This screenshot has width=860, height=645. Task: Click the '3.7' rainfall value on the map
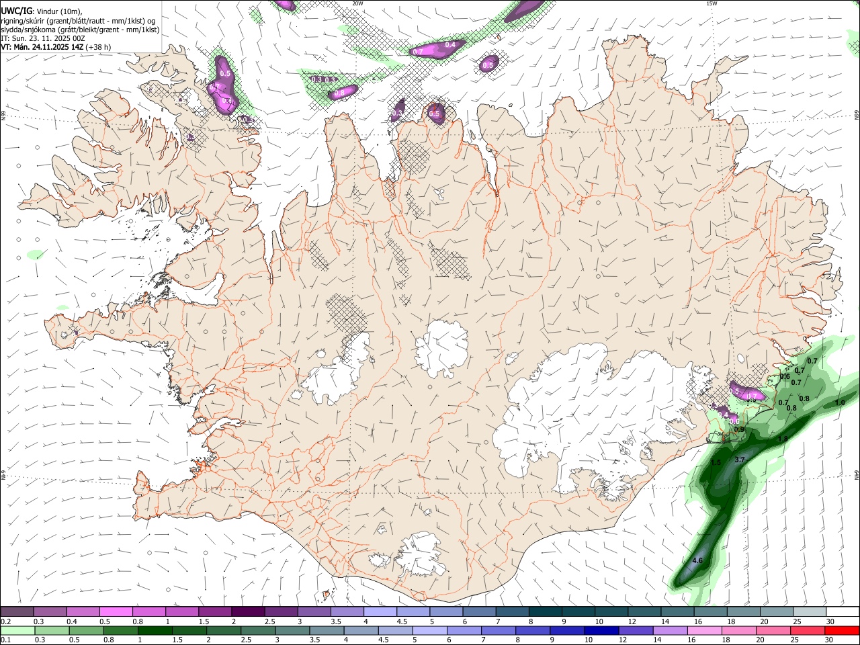point(740,460)
